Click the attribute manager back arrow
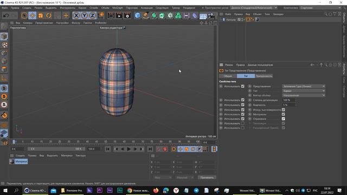The height and width of the screenshot is (195, 347). 312,65
